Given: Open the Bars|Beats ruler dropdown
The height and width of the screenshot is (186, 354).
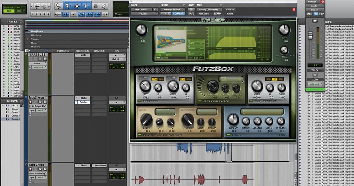Looking at the screenshot, I should tap(29, 31).
